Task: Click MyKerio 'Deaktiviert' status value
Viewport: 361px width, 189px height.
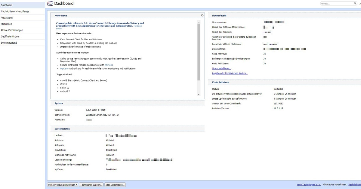Action: [111, 169]
